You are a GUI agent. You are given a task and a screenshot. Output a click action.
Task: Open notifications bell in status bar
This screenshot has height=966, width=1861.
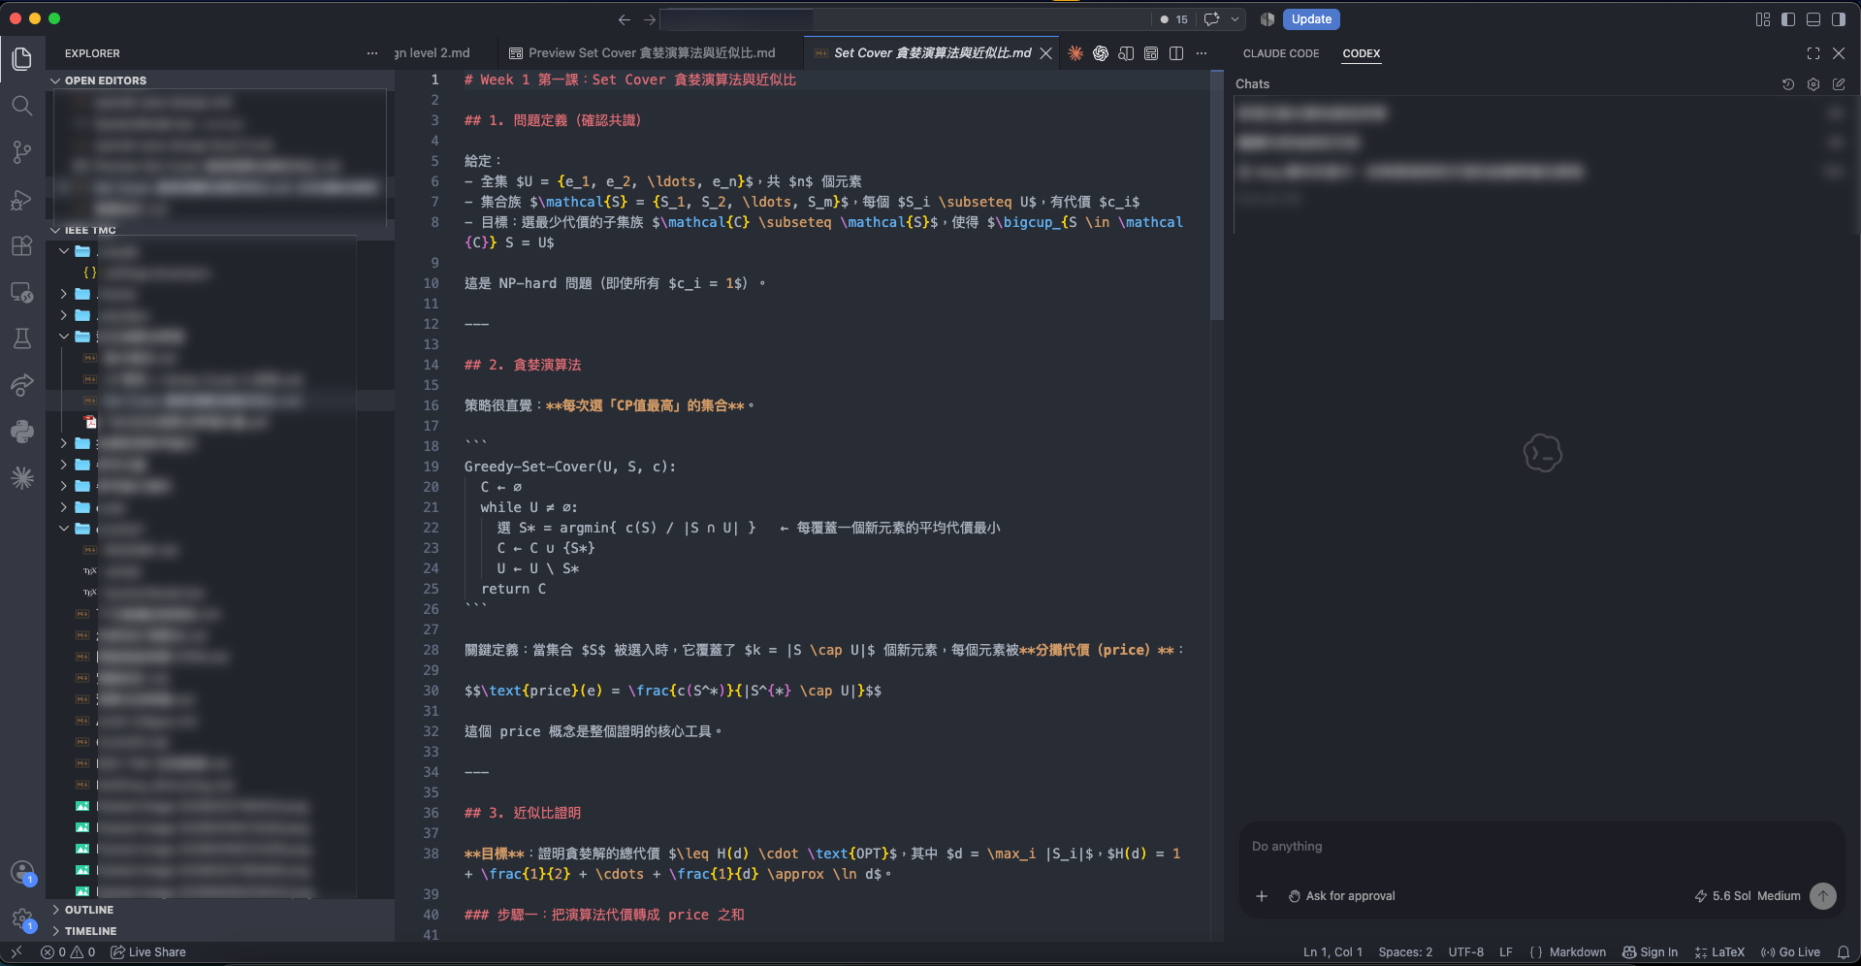tap(1844, 952)
